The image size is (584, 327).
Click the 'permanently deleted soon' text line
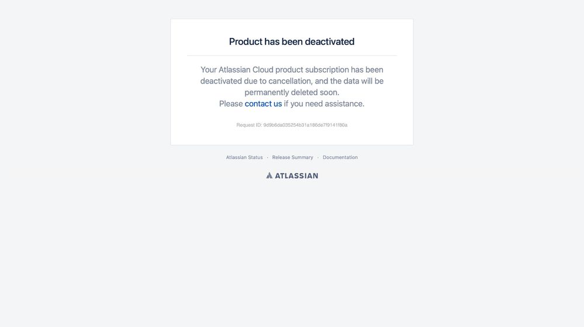[x=292, y=92]
